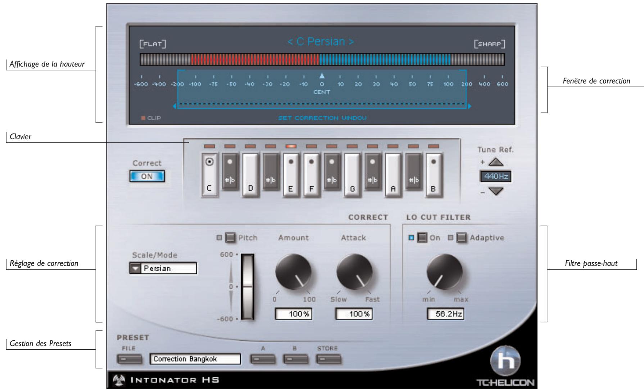Screen dimensions: 644x390
Task: Toggle the E key
Action: click(x=291, y=175)
